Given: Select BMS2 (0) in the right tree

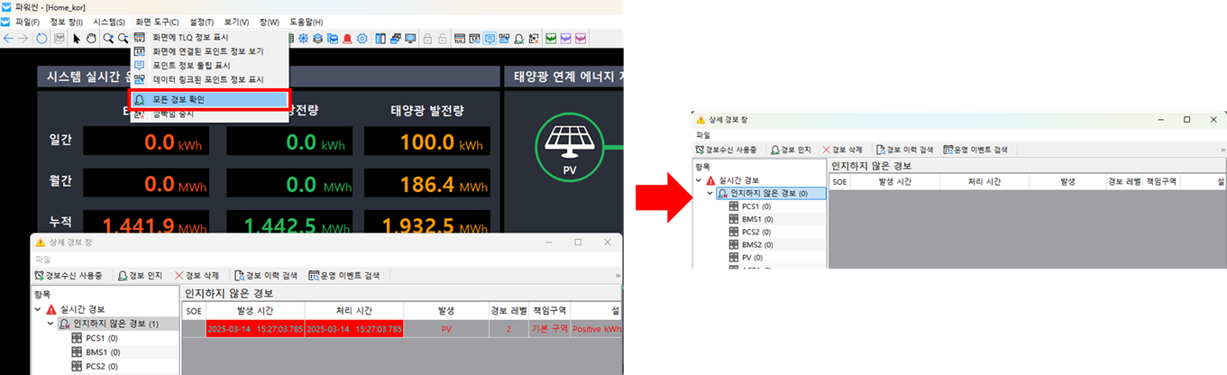Looking at the screenshot, I should point(750,244).
